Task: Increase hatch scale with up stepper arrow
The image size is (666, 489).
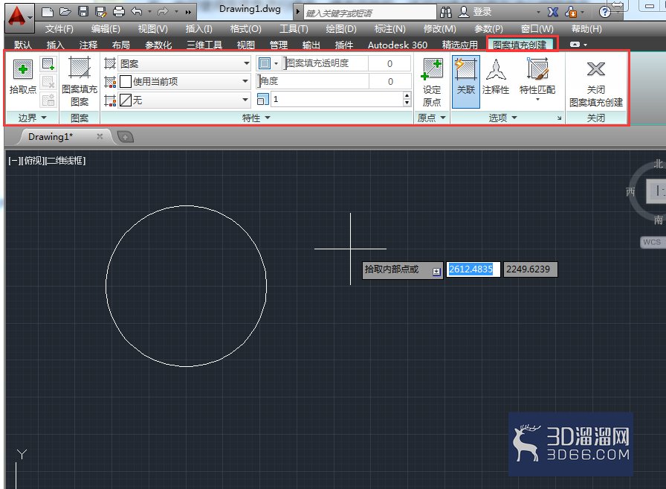Action: pos(407,96)
